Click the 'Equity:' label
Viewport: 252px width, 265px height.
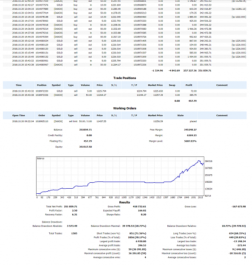(x=59, y=147)
